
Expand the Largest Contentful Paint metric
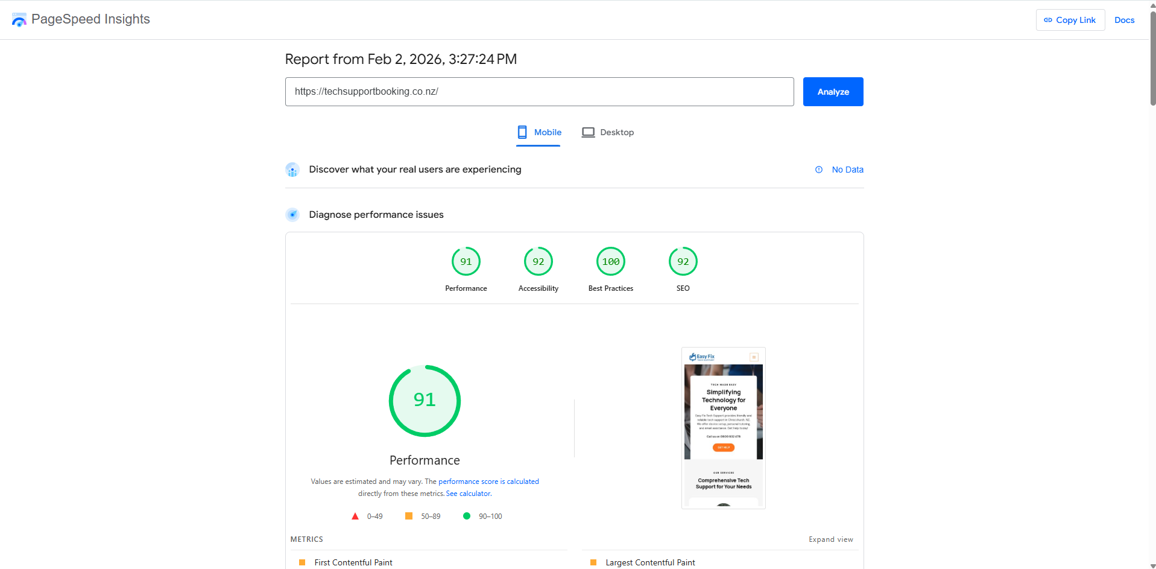tap(650, 562)
